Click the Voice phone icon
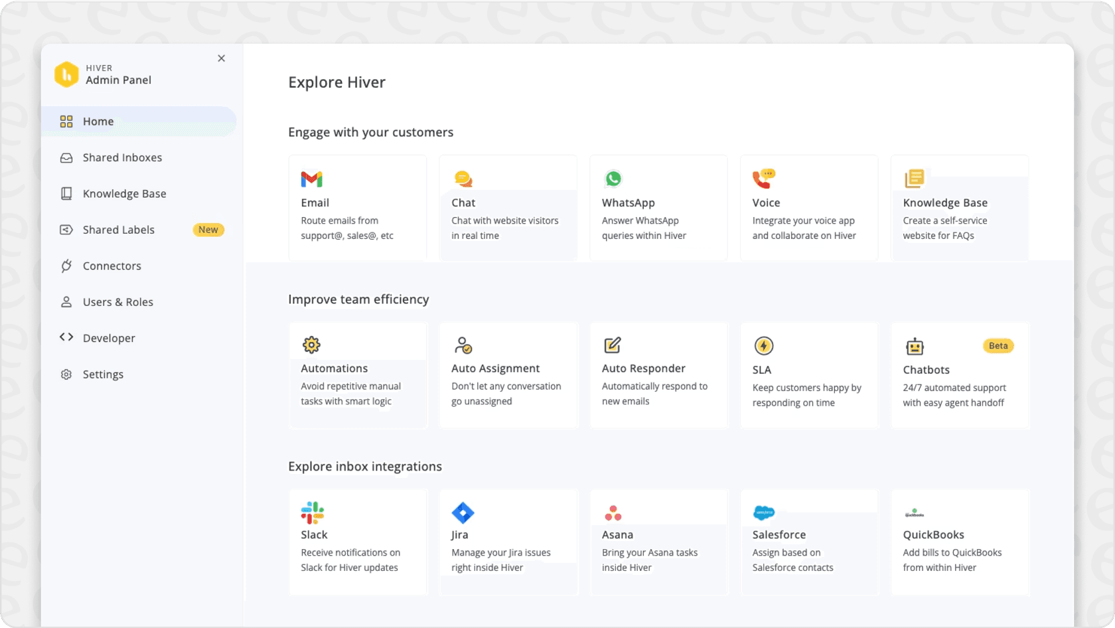This screenshot has width=1115, height=628. click(x=764, y=179)
